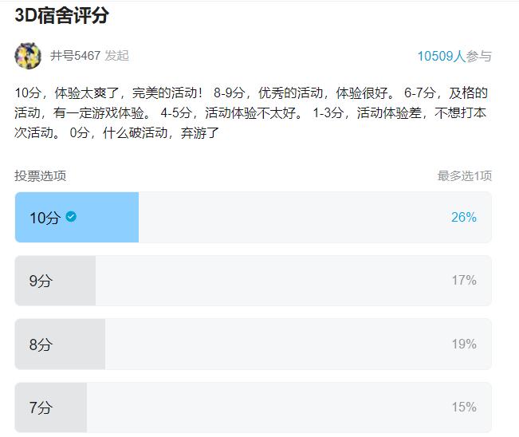Click the 10509人参与 participant count
The image size is (519, 437).
tap(454, 56)
